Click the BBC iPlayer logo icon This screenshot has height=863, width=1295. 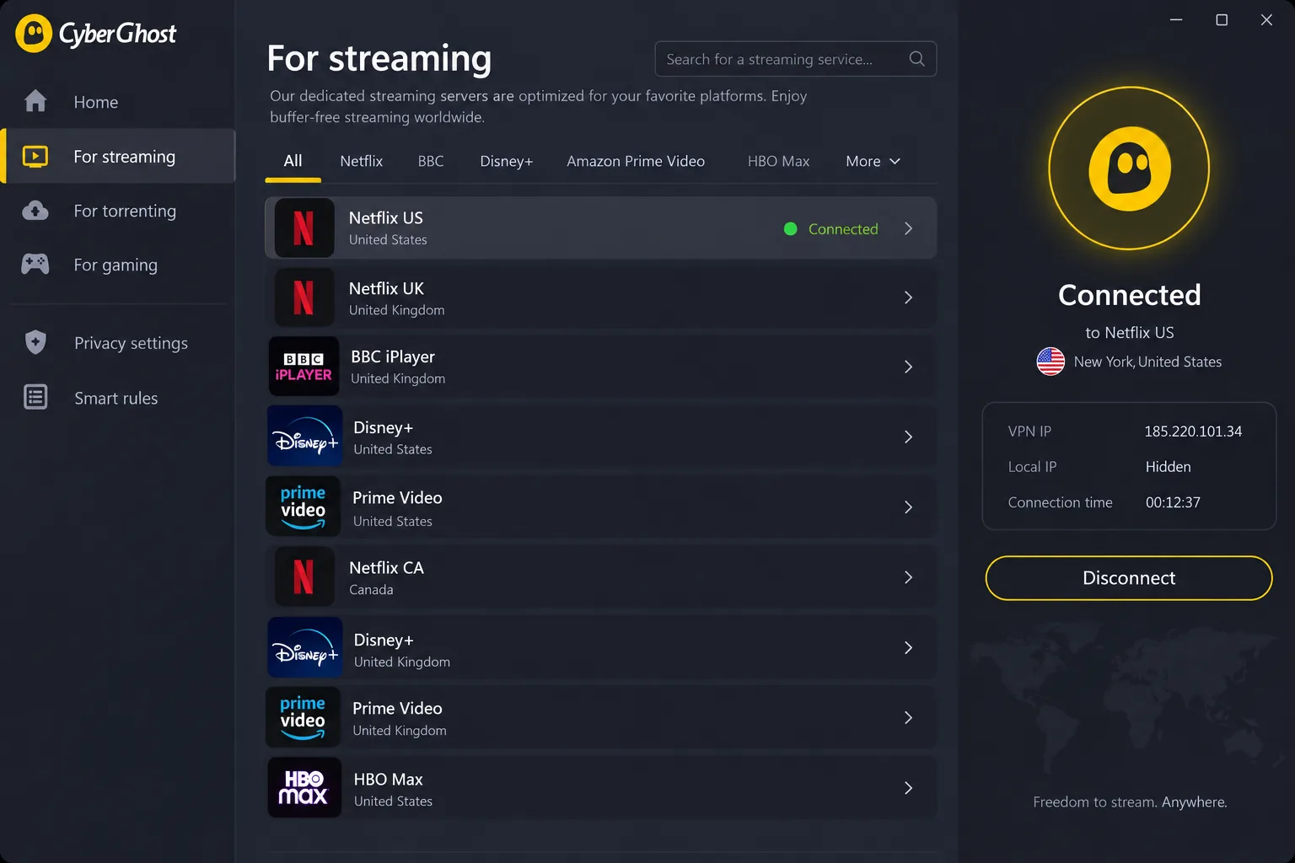[304, 367]
